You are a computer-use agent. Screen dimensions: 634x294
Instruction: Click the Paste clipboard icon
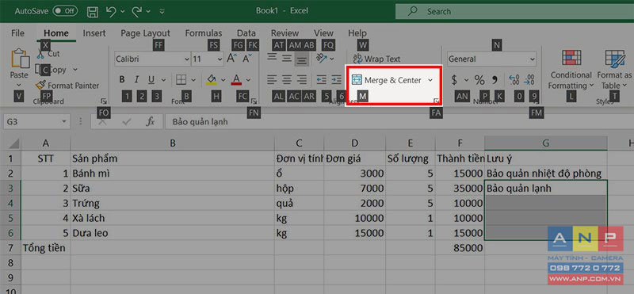(20, 59)
